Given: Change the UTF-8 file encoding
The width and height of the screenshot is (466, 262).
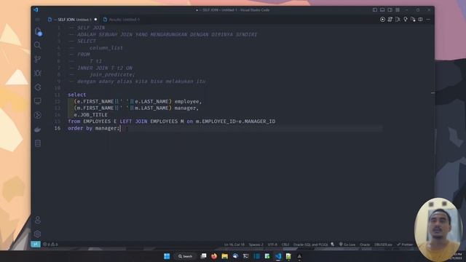Looking at the screenshot, I should (272, 245).
